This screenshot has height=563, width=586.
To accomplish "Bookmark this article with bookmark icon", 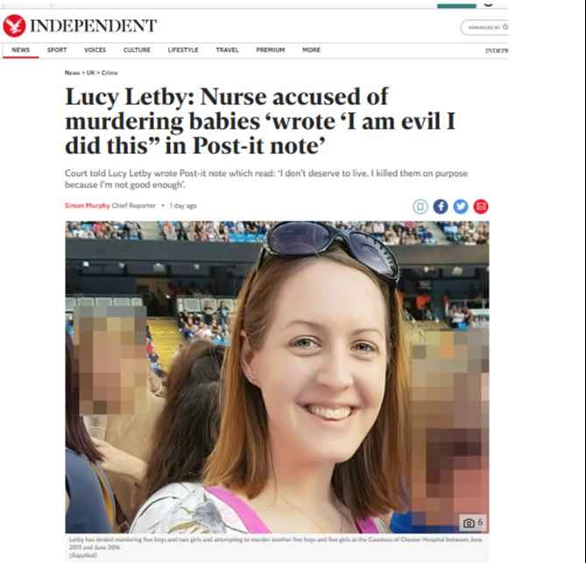I will click(420, 207).
